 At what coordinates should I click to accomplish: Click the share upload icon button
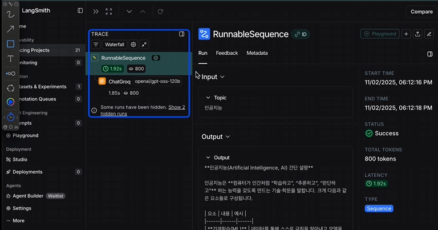[x=417, y=34]
